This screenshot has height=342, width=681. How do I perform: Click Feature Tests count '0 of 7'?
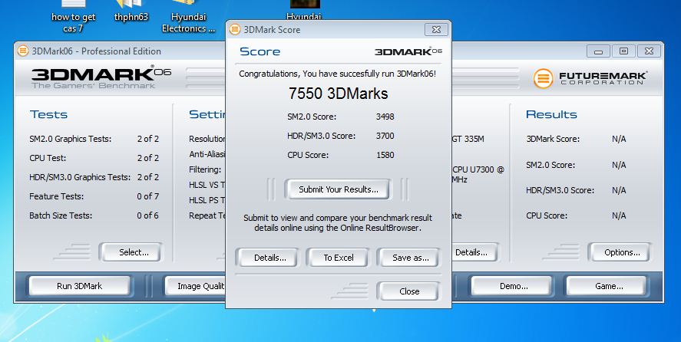tap(148, 196)
